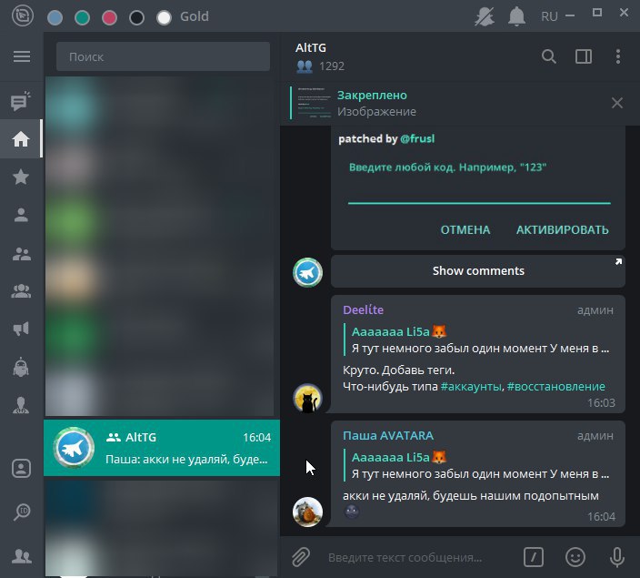Attach a file with paperclip icon
Viewport: 640px width, 578px height.
pyautogui.click(x=301, y=557)
